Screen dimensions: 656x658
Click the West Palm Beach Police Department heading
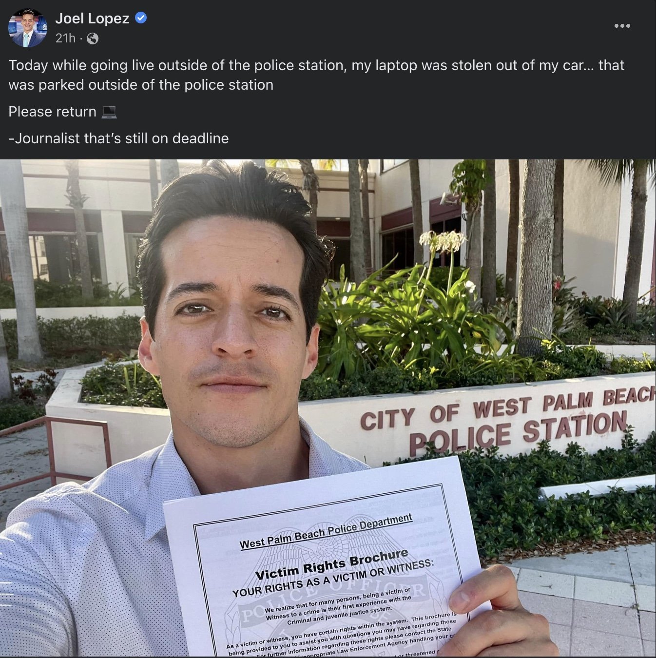pyautogui.click(x=326, y=531)
